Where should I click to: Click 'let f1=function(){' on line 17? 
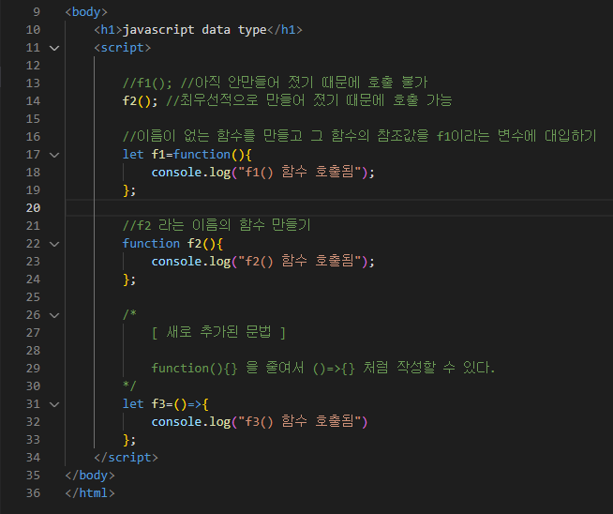pyautogui.click(x=187, y=155)
